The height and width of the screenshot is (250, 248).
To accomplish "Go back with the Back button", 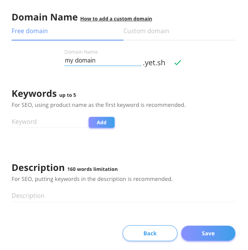I will pos(150,233).
